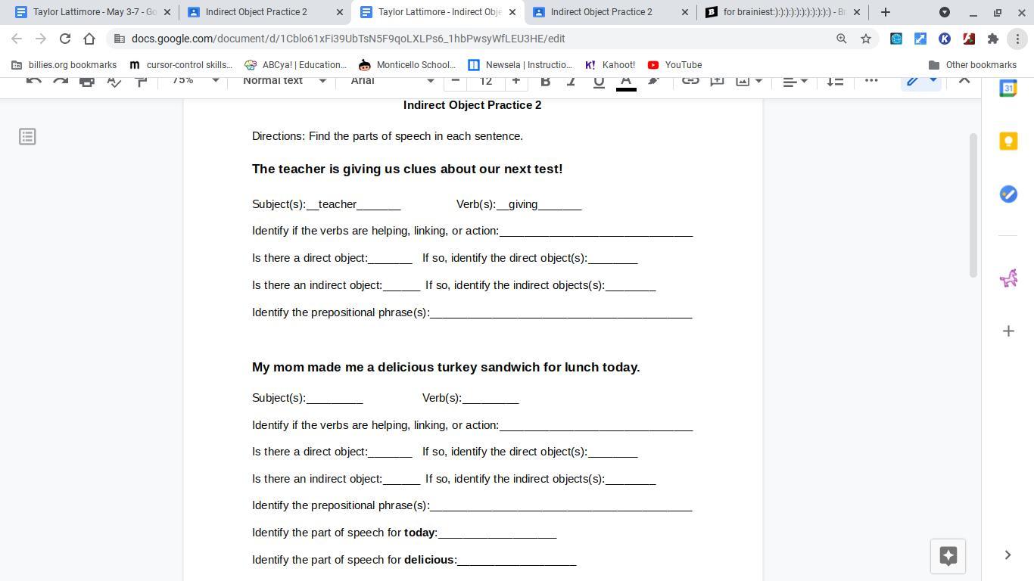Switch to Taylor Lattimore - May 3-7 tab
This screenshot has height=581, width=1034.
click(94, 12)
